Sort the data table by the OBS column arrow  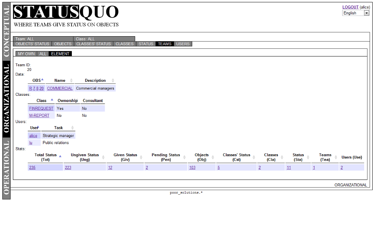tap(42, 79)
